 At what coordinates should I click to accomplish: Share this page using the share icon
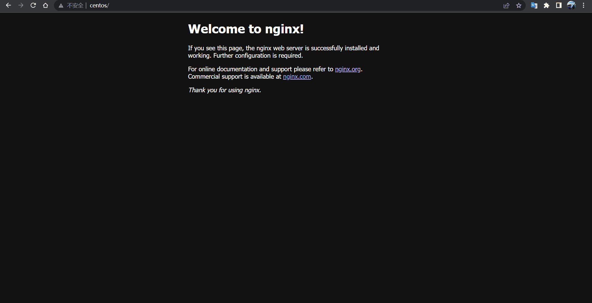click(506, 6)
